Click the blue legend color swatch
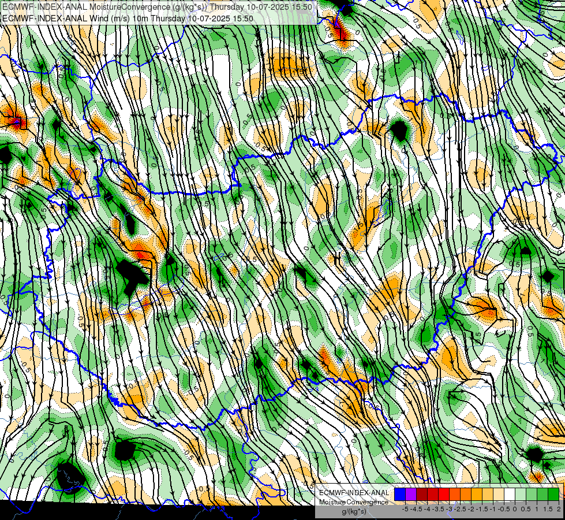The height and width of the screenshot is (520, 565). [400, 495]
